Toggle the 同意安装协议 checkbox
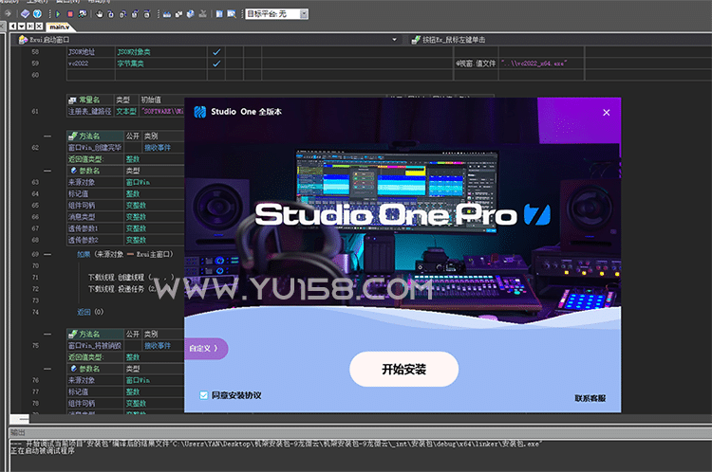 (x=203, y=394)
